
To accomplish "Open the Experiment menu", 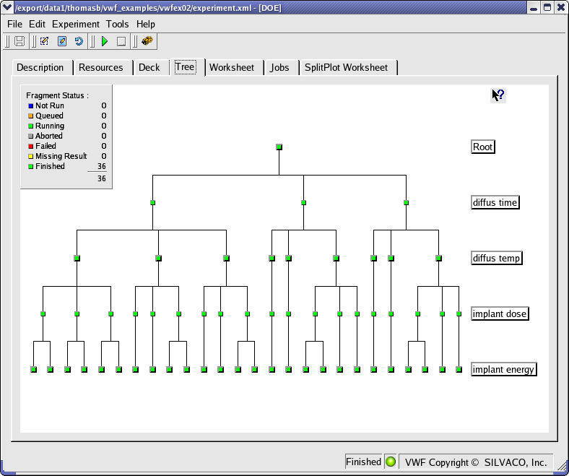I will (76, 24).
